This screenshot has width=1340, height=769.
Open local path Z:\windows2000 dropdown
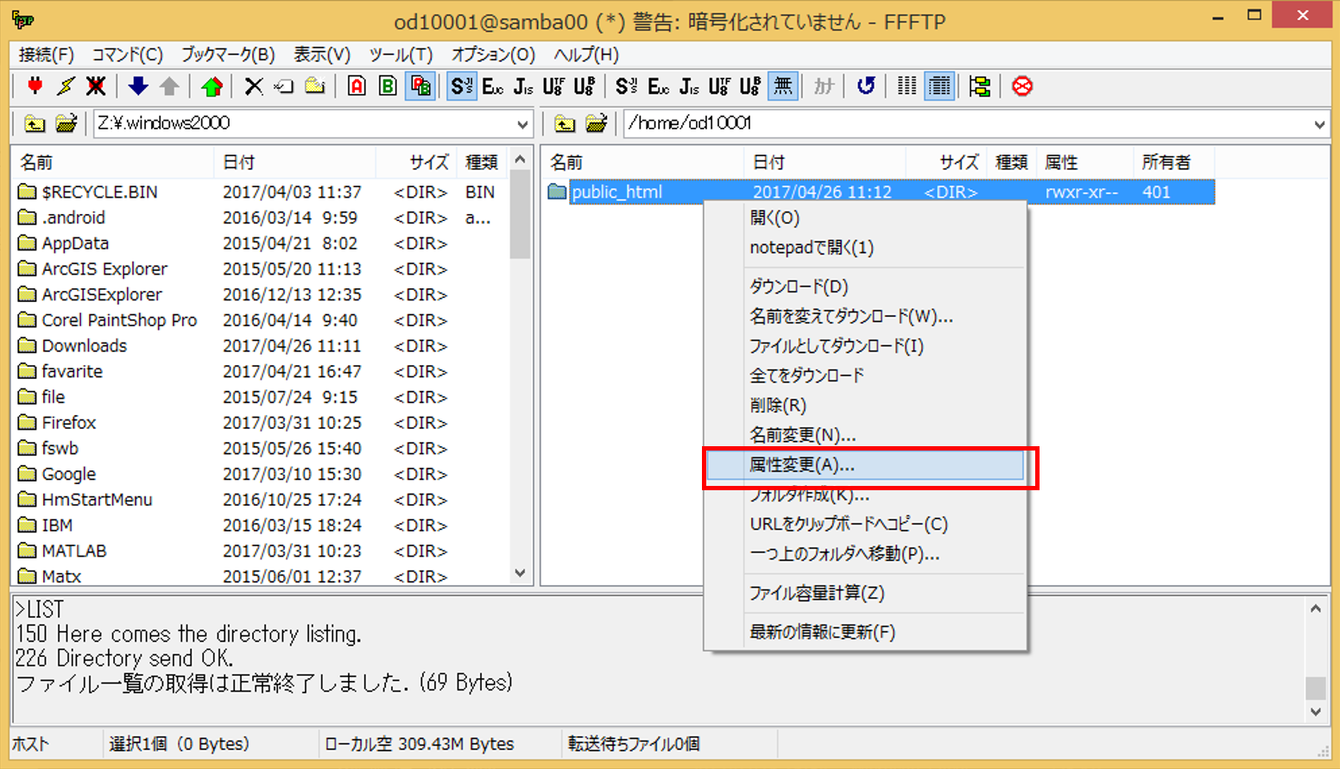(x=522, y=124)
